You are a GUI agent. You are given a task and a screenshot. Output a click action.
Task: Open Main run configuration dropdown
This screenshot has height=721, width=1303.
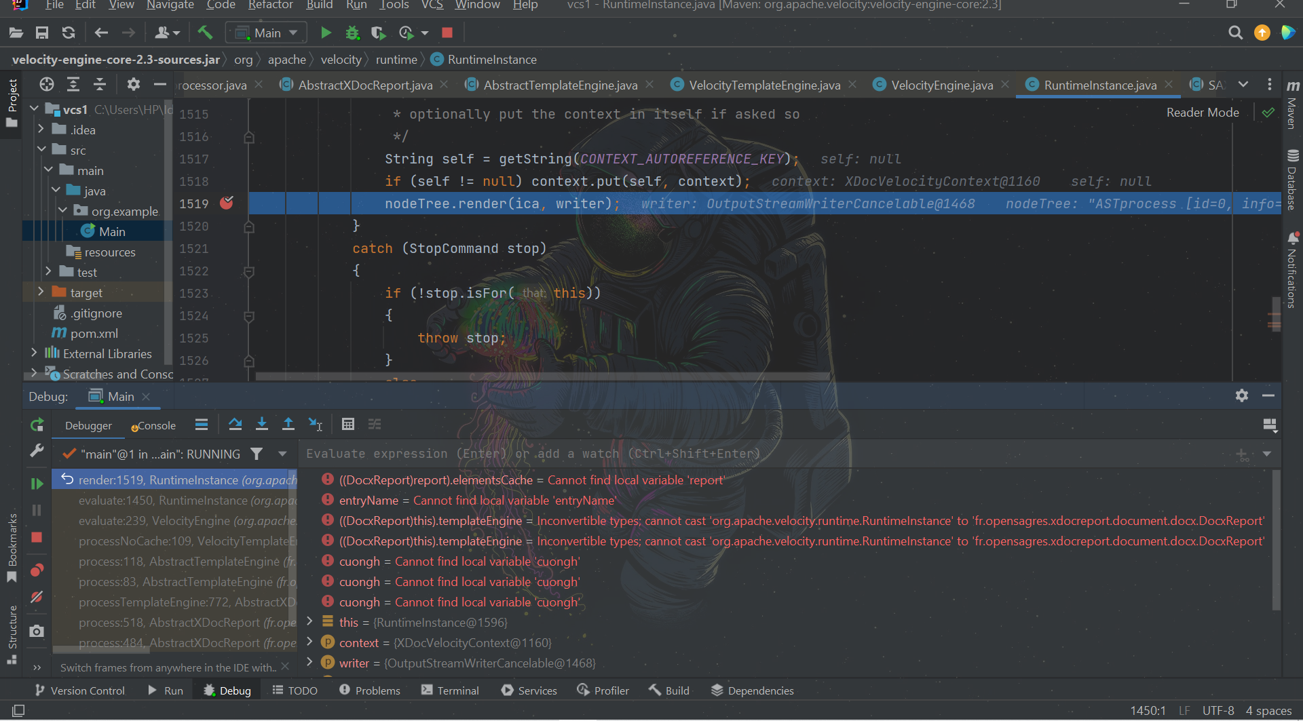[266, 33]
